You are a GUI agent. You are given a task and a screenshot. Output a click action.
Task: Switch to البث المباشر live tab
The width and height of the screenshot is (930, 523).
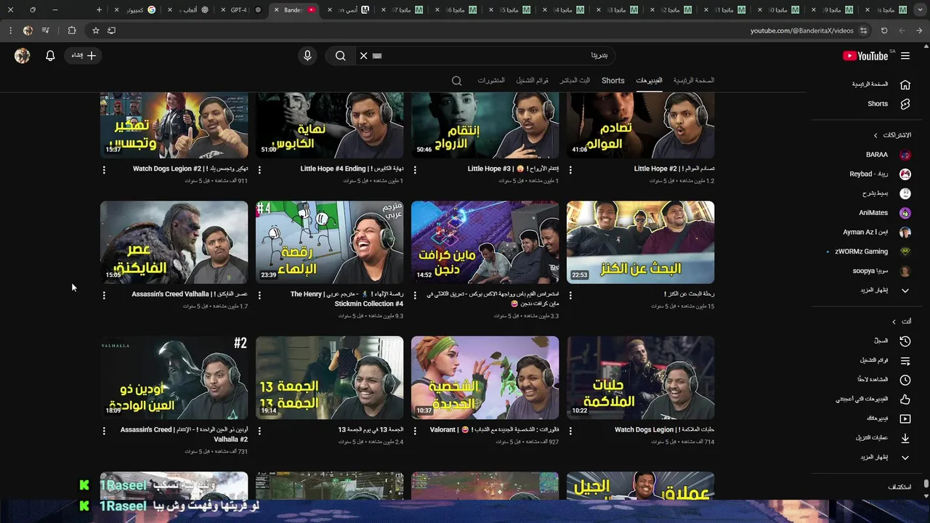pyautogui.click(x=575, y=81)
